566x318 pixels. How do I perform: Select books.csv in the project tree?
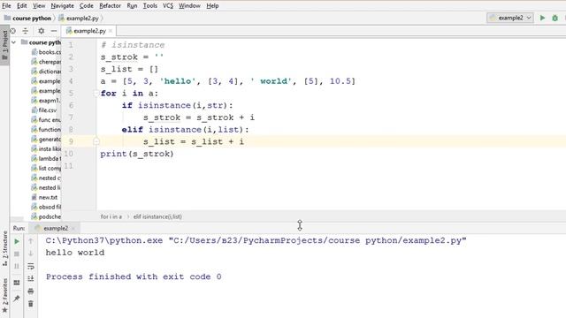click(x=46, y=52)
